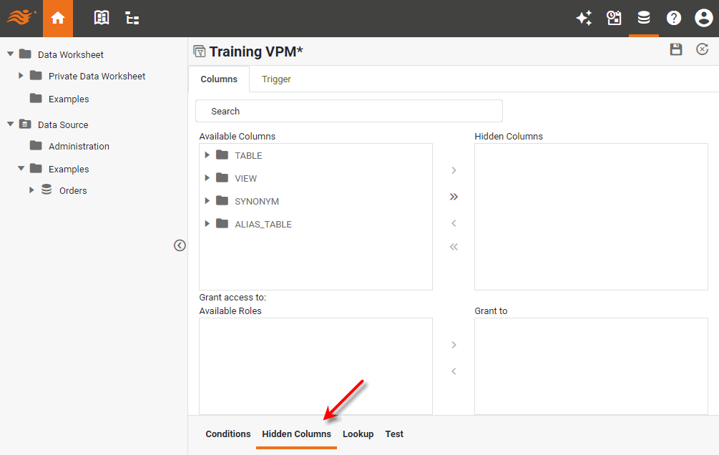The height and width of the screenshot is (455, 719).
Task: Click the Data database icon in top bar
Action: click(644, 19)
